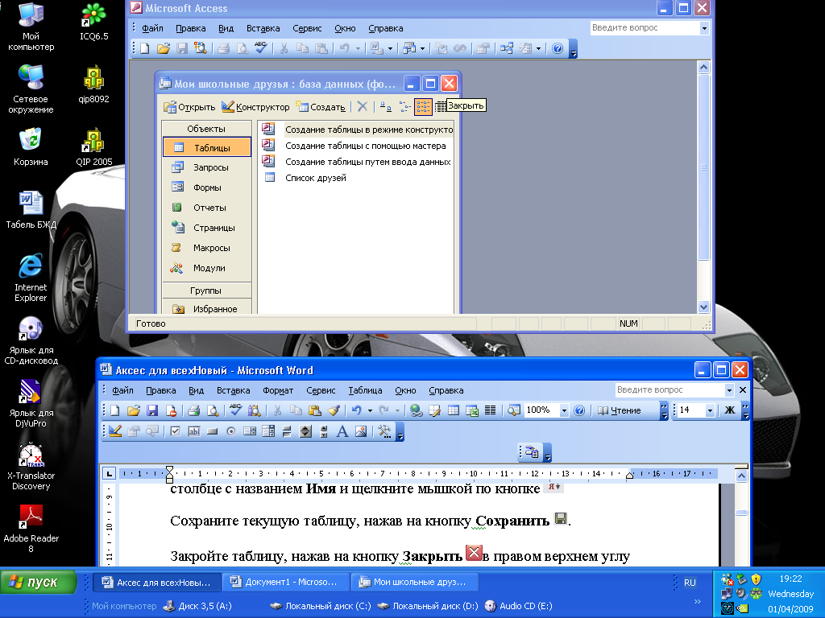The width and height of the screenshot is (825, 618).
Task: Click the Text Box 'abl' control icon
Action: click(194, 431)
